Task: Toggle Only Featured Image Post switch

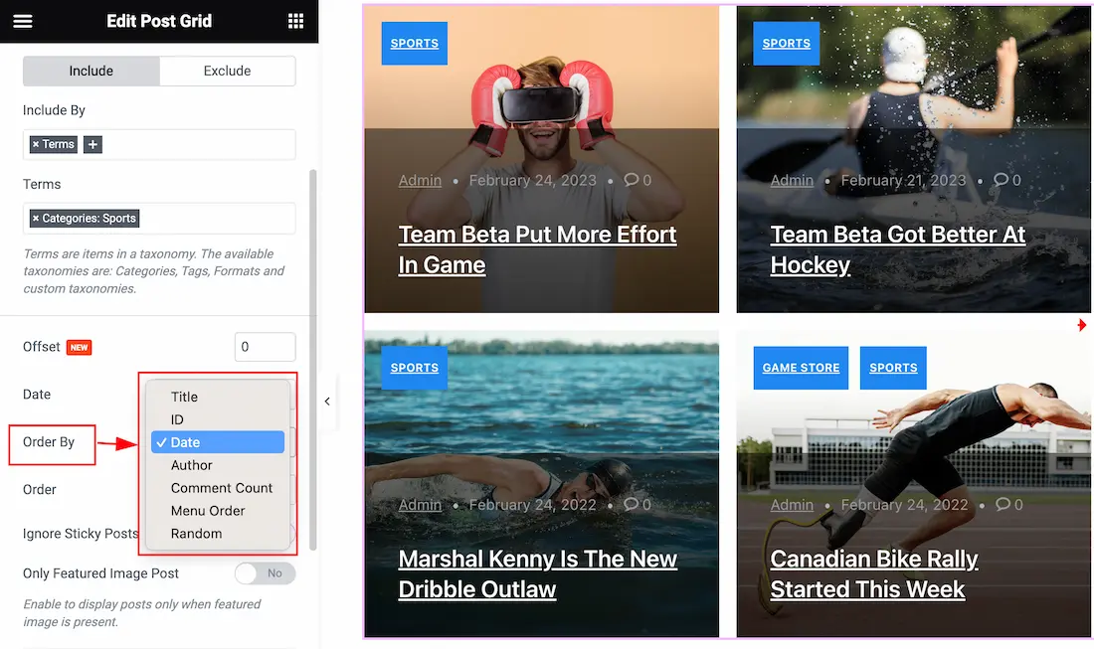Action: point(266,573)
